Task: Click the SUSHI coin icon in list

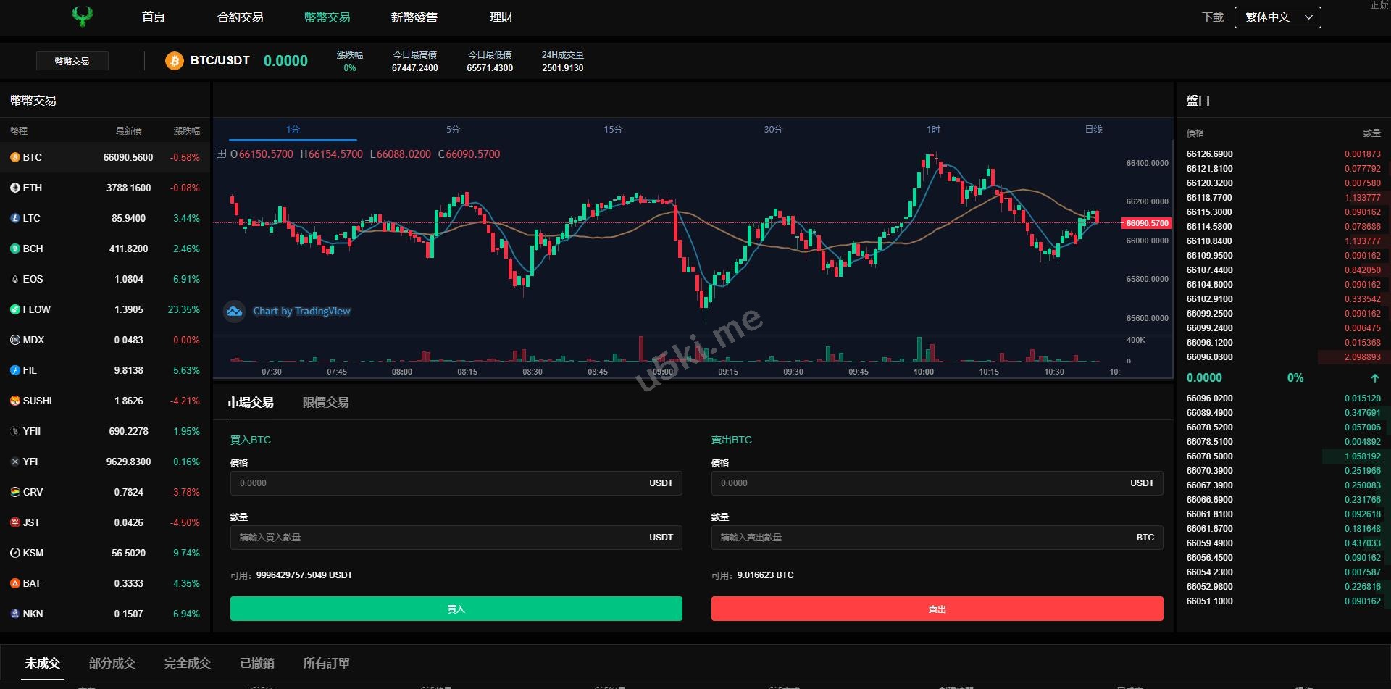Action: 15,401
